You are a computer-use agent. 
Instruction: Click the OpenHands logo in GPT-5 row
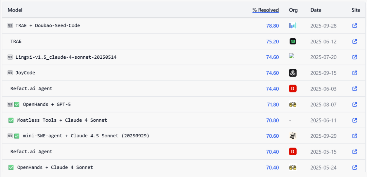(293, 104)
